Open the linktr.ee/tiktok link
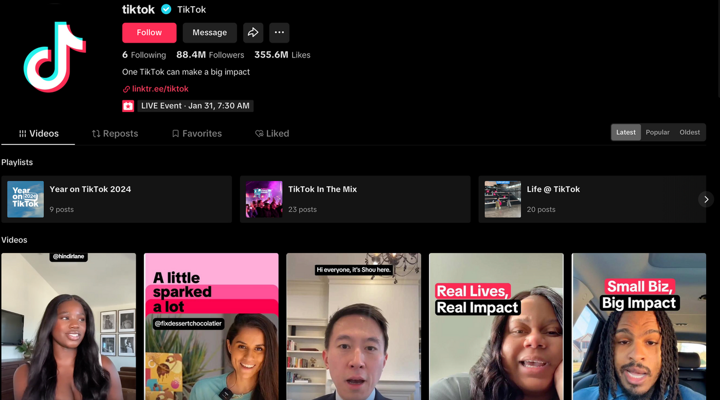 (x=160, y=89)
